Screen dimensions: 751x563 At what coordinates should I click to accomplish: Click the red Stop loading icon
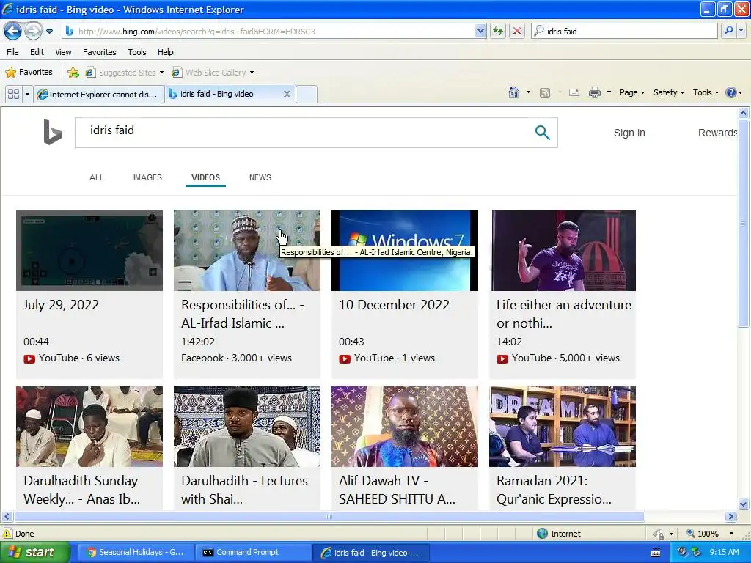517,31
